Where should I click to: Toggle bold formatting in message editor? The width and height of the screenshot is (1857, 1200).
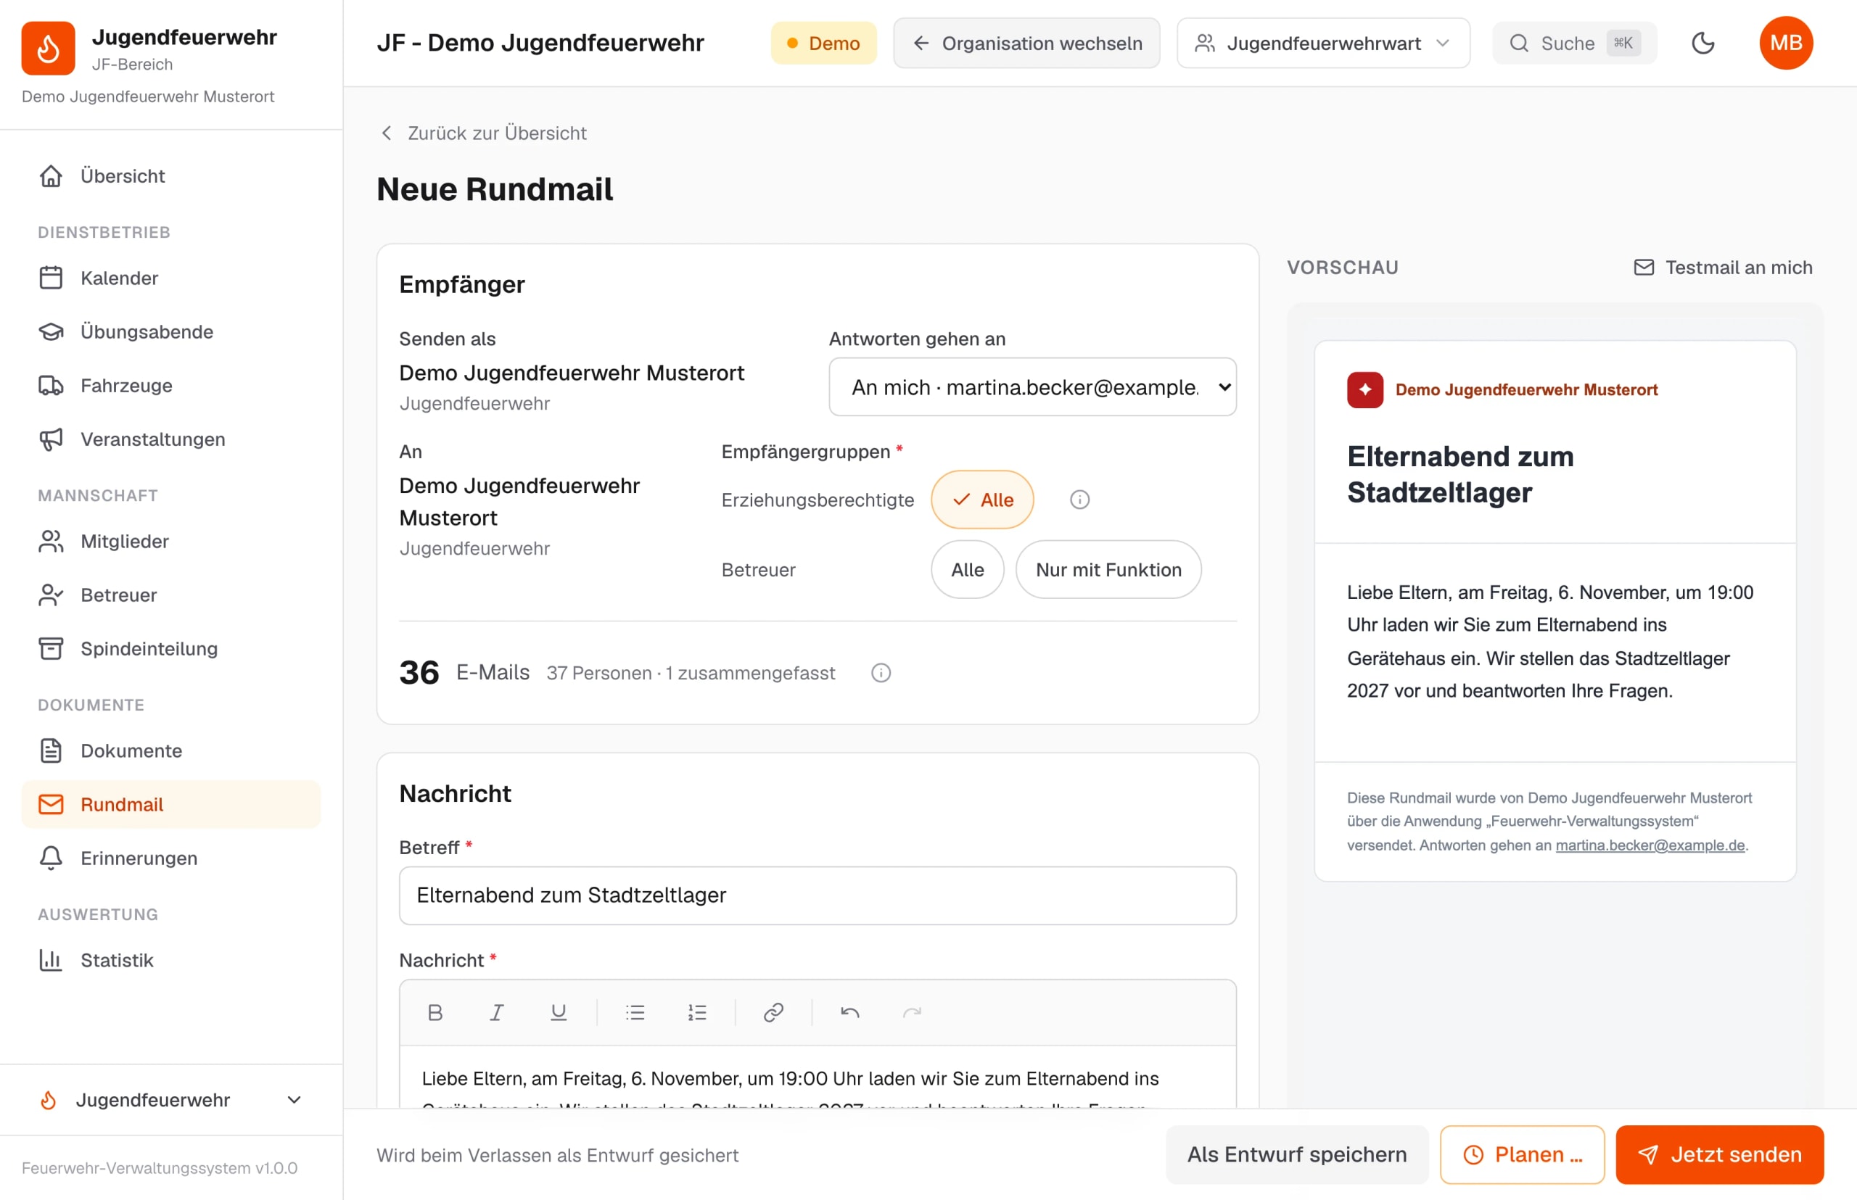[435, 1012]
